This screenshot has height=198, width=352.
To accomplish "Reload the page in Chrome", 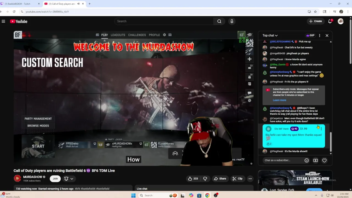I will [14, 12].
